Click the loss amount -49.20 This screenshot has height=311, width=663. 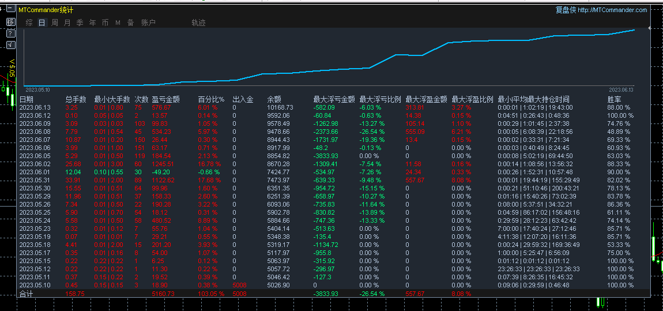tap(161, 172)
